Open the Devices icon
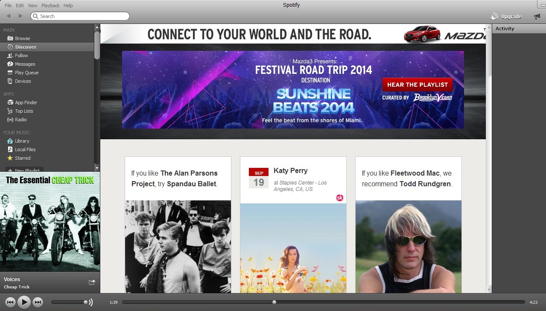 (10, 81)
